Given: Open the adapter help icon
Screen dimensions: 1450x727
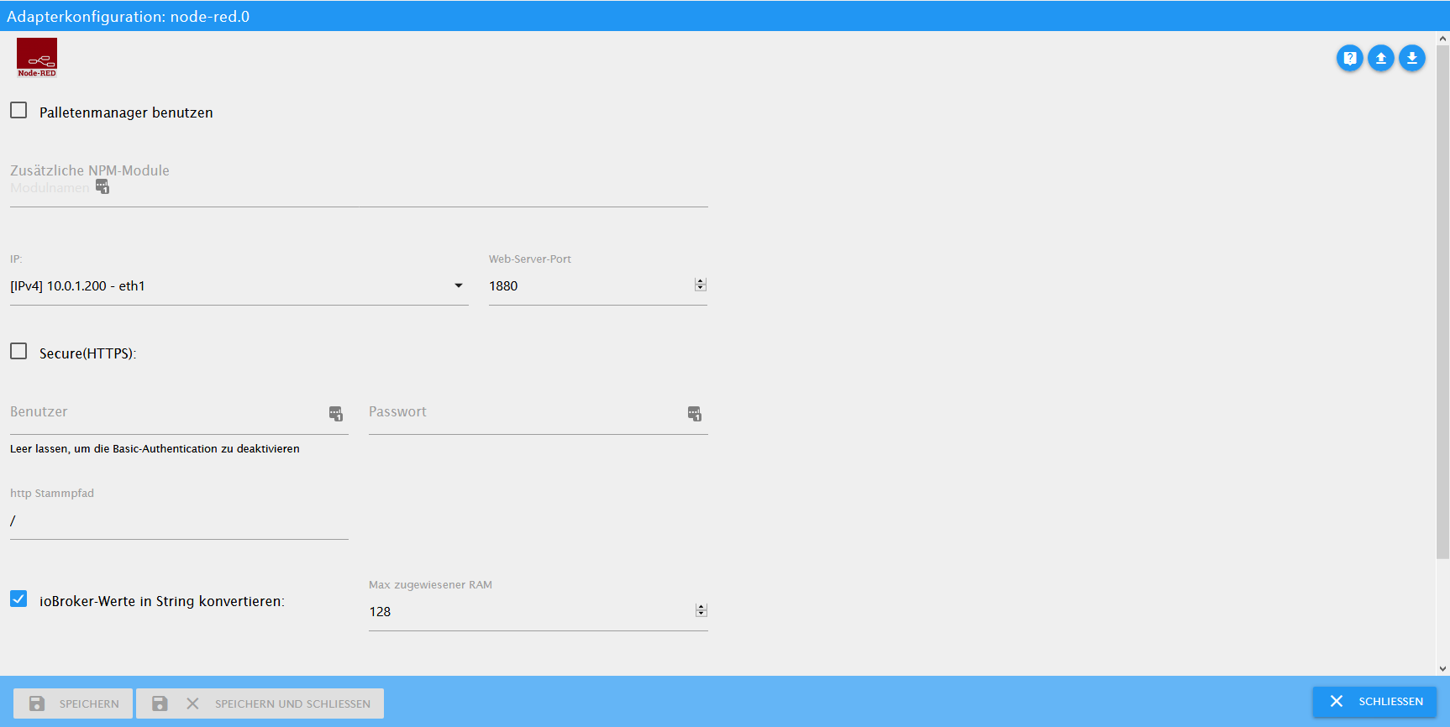Looking at the screenshot, I should point(1350,58).
